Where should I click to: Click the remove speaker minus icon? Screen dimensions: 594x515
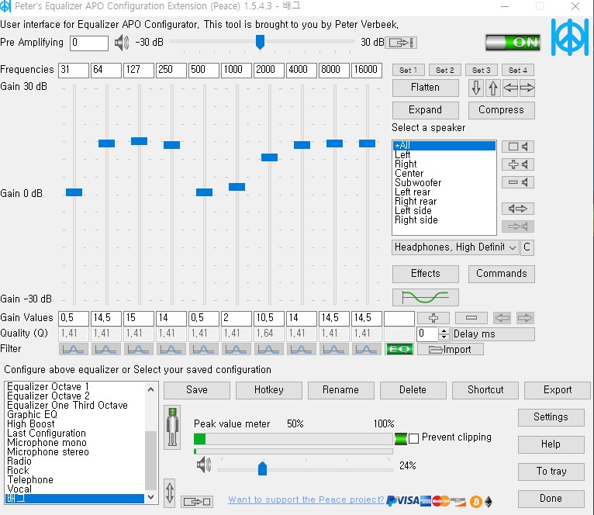(x=518, y=182)
